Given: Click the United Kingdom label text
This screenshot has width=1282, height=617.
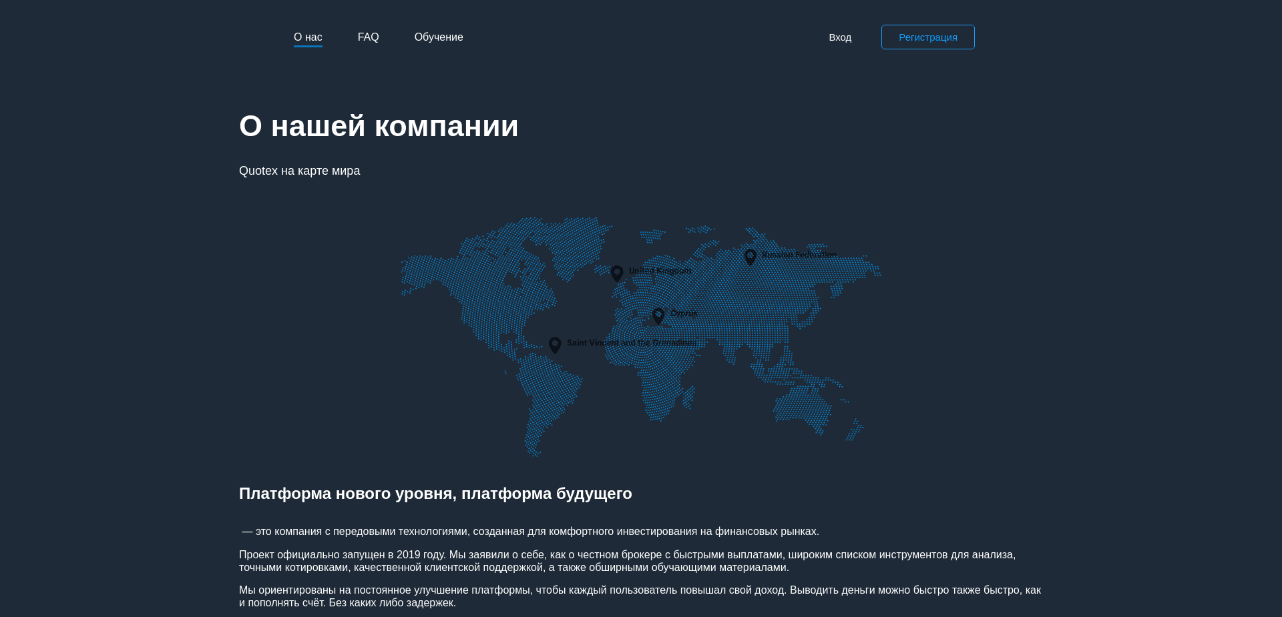Looking at the screenshot, I should pos(661,271).
